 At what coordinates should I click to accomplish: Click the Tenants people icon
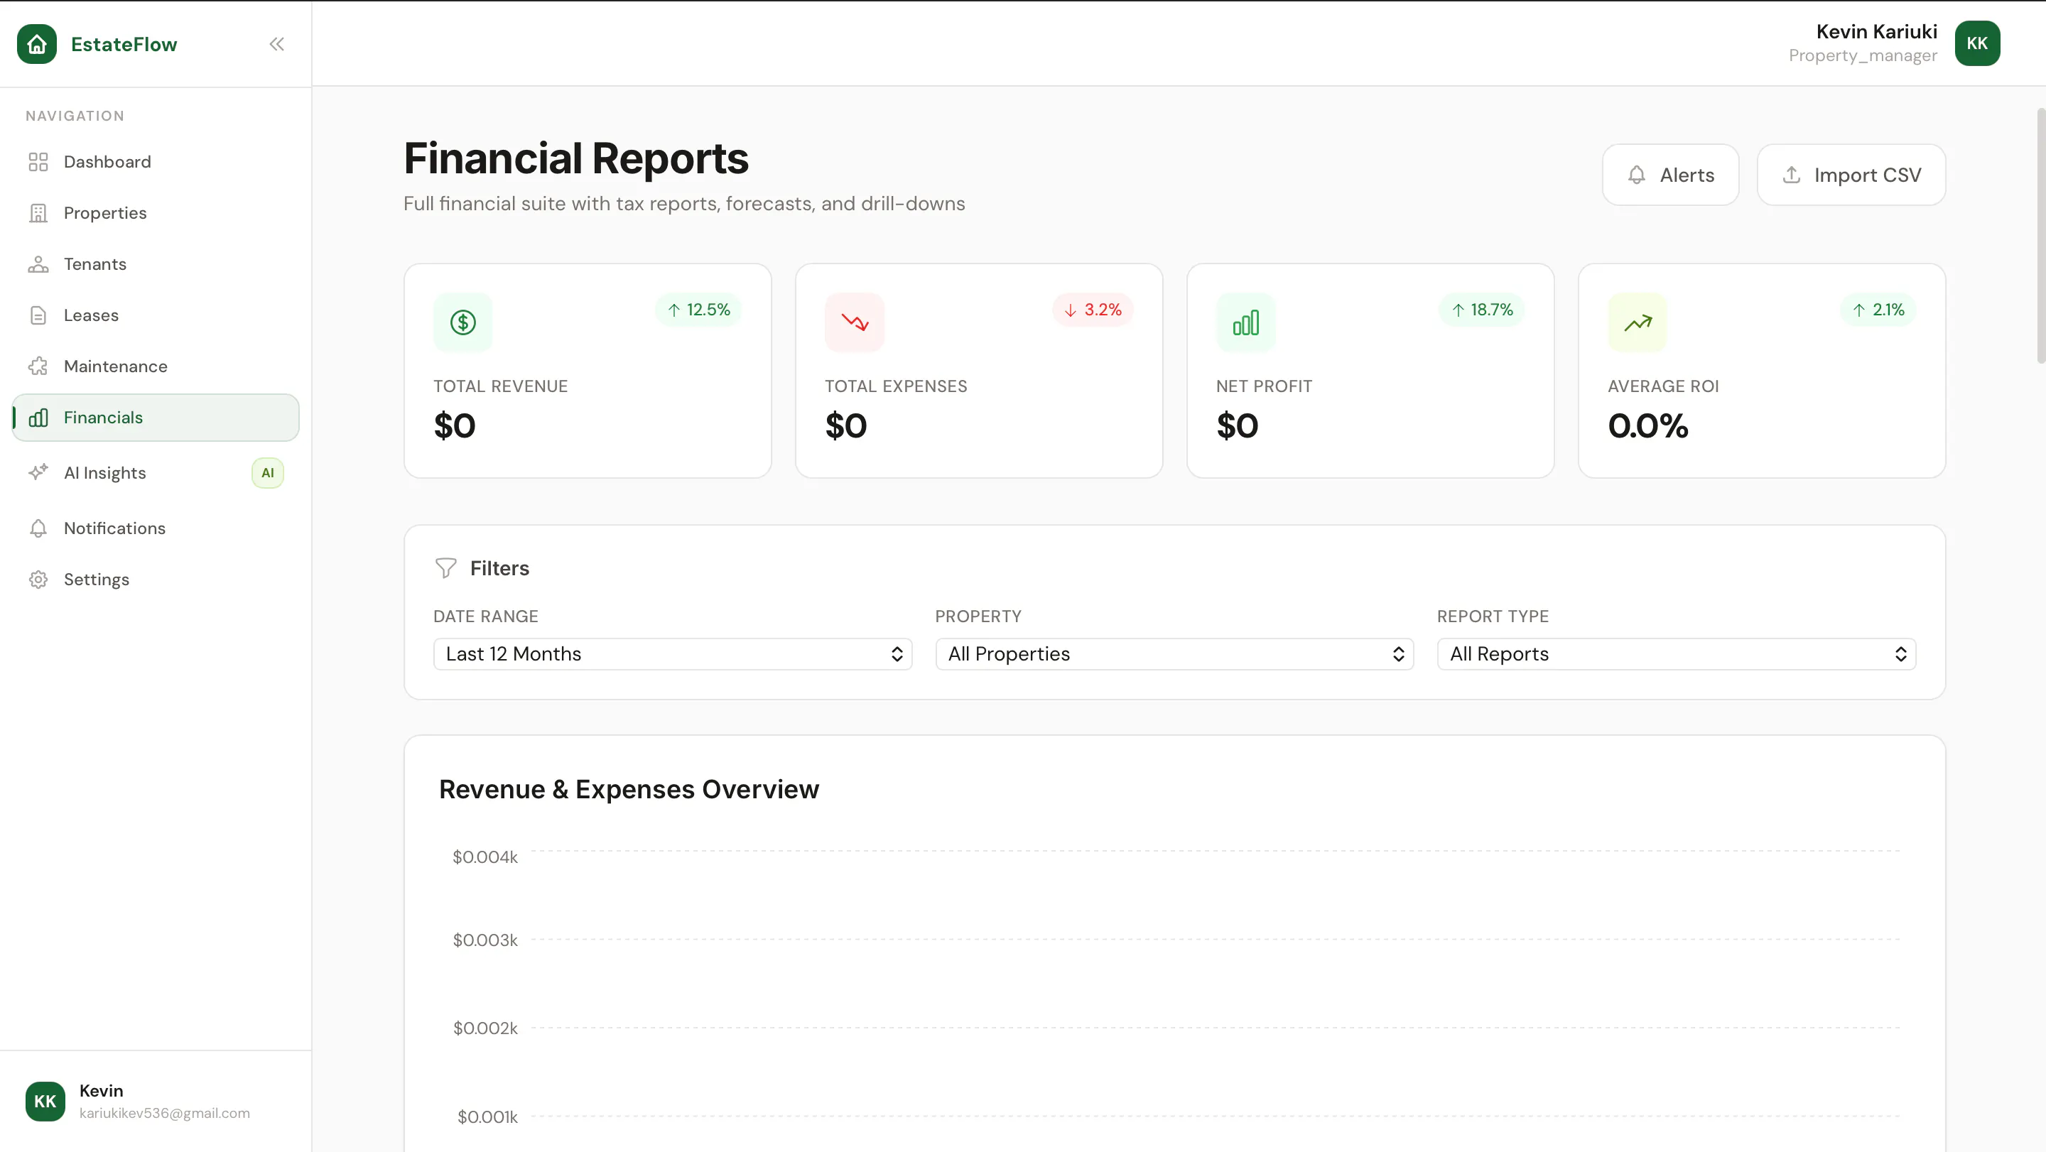(x=38, y=264)
